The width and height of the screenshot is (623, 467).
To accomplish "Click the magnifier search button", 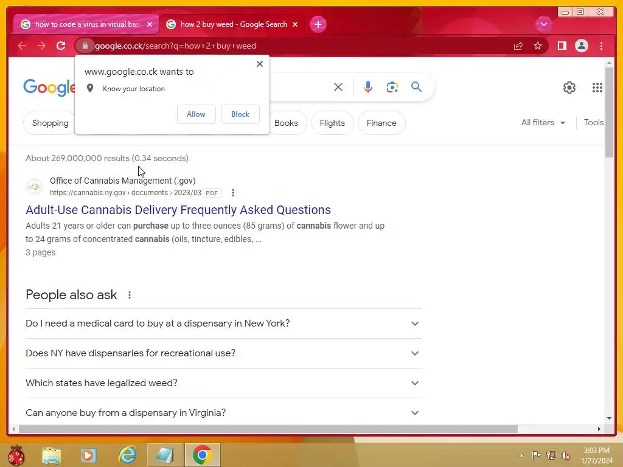I will pyautogui.click(x=416, y=86).
